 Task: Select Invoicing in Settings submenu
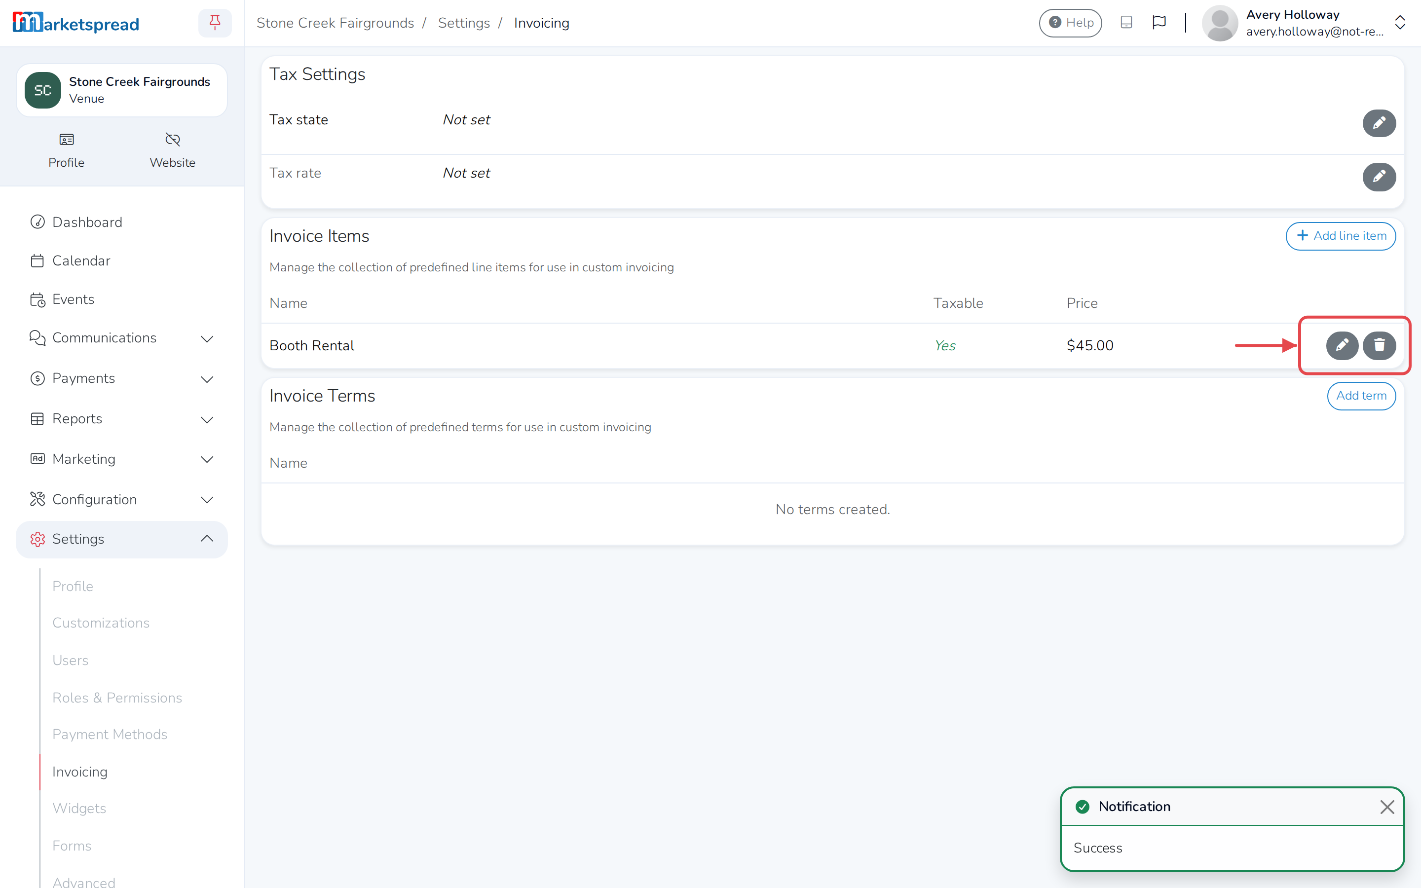(80, 772)
